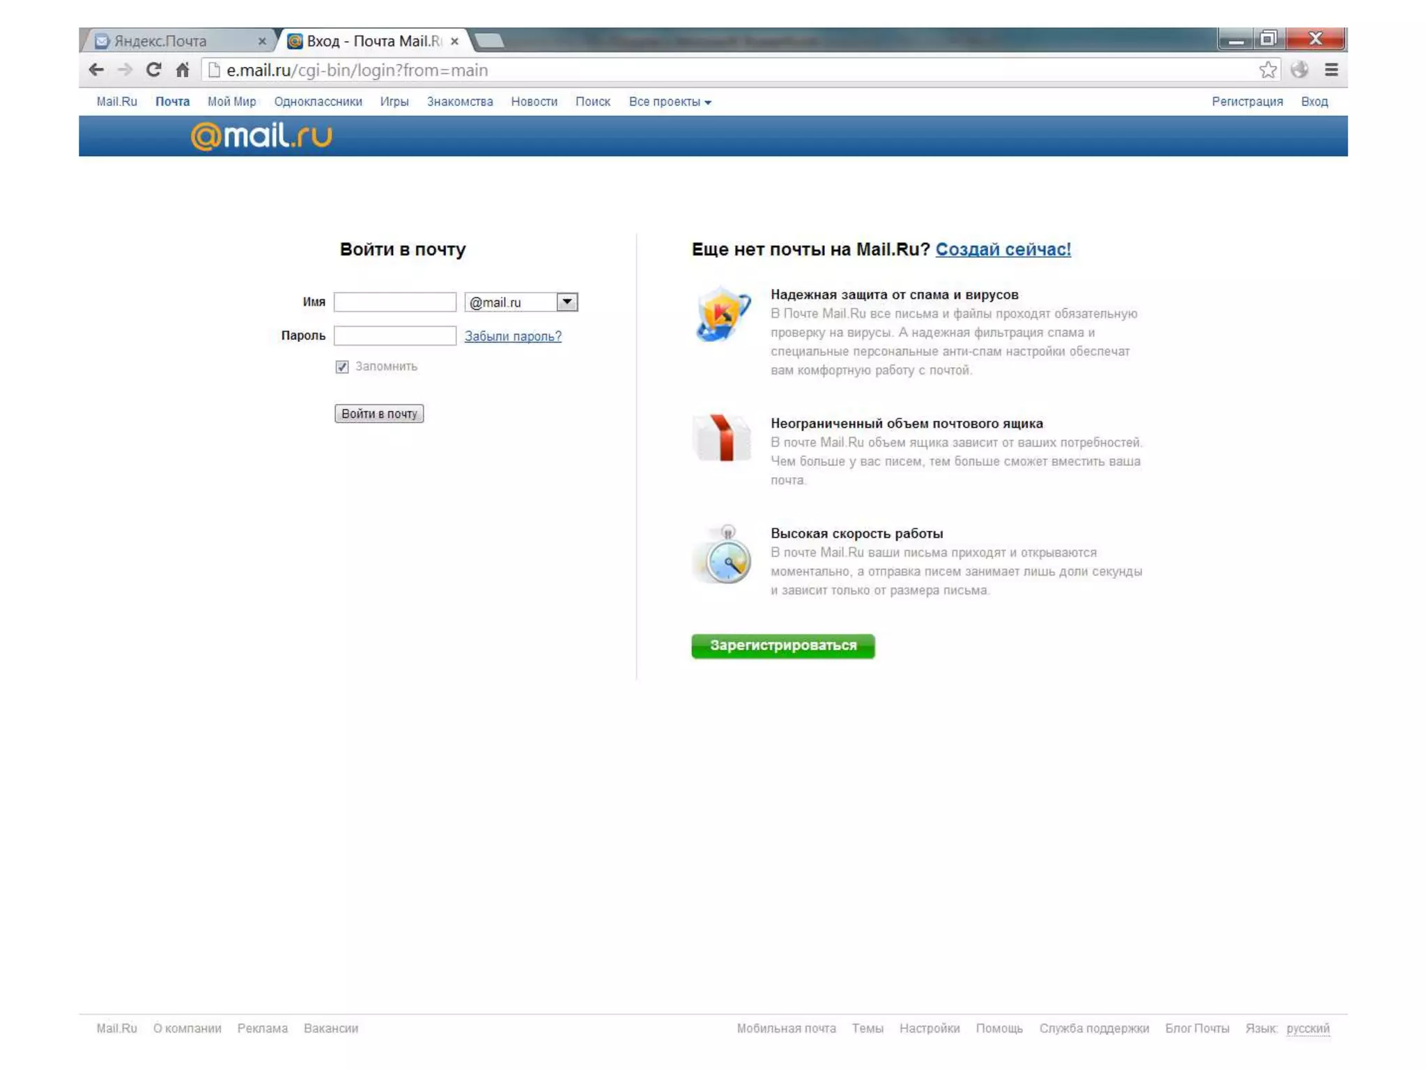Bookmark page with the star icon
Image resolution: width=1427 pixels, height=1070 pixels.
pos(1267,70)
